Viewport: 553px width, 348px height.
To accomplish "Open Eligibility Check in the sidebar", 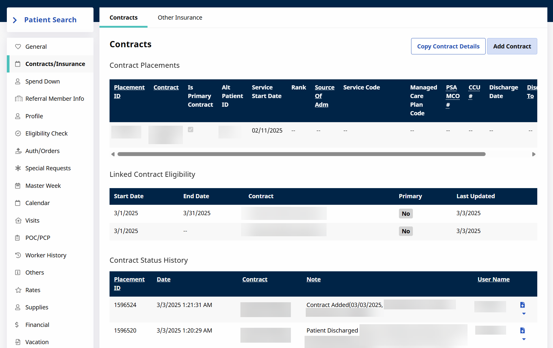I will click(x=50, y=133).
